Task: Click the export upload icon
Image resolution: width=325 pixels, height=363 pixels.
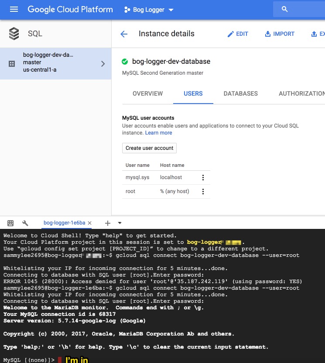Action: tap(314, 34)
